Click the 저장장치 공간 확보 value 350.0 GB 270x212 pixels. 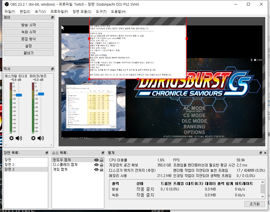coord(164,165)
